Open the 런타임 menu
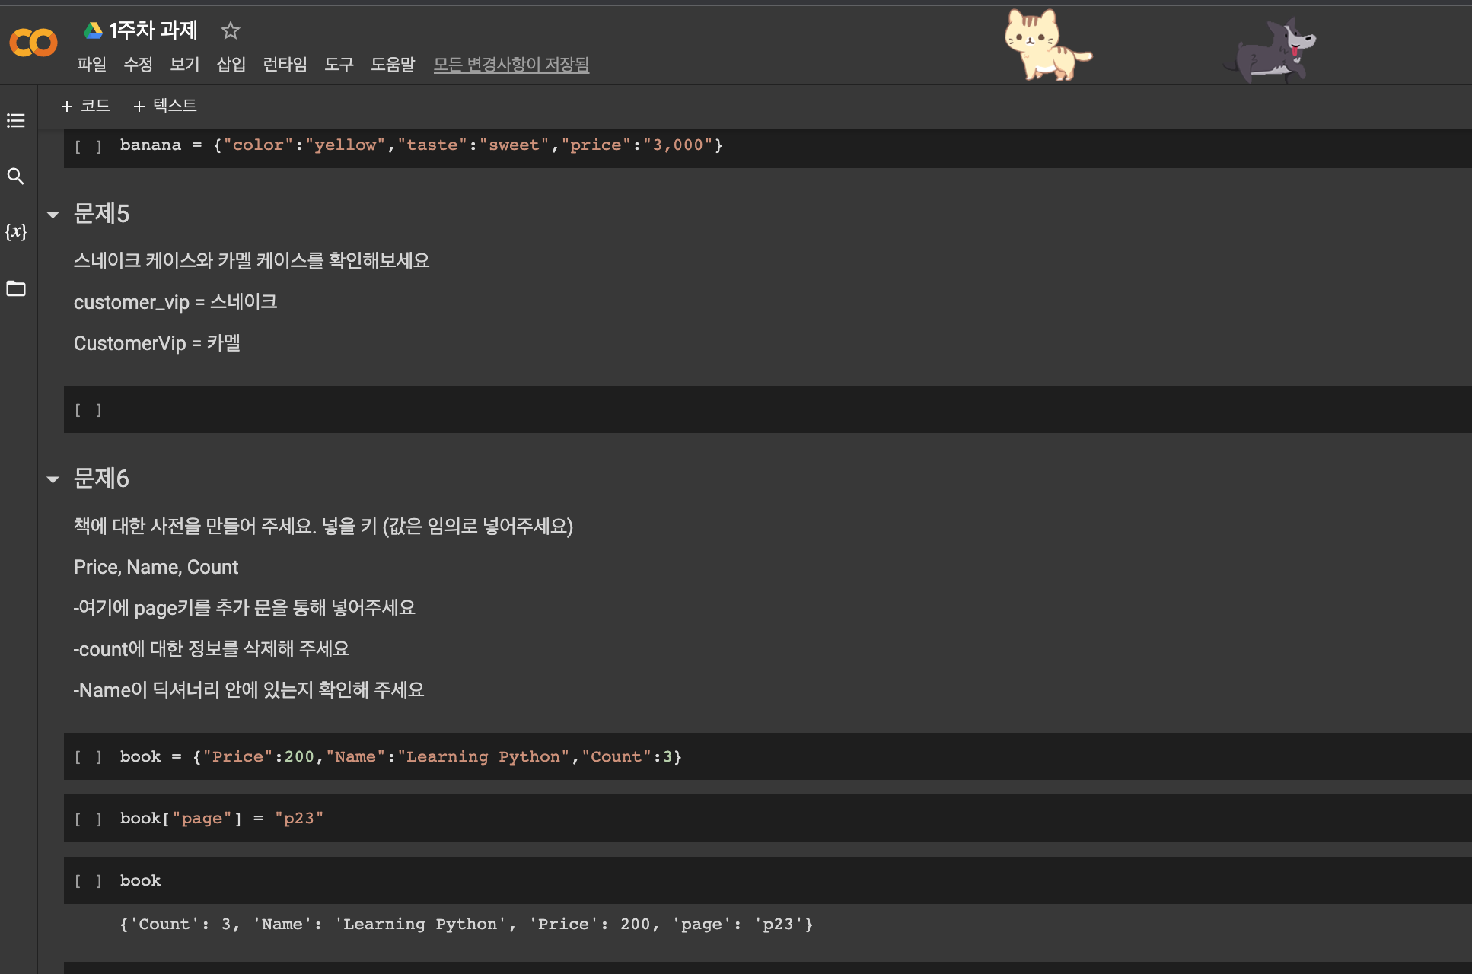The height and width of the screenshot is (974, 1472). coord(285,65)
